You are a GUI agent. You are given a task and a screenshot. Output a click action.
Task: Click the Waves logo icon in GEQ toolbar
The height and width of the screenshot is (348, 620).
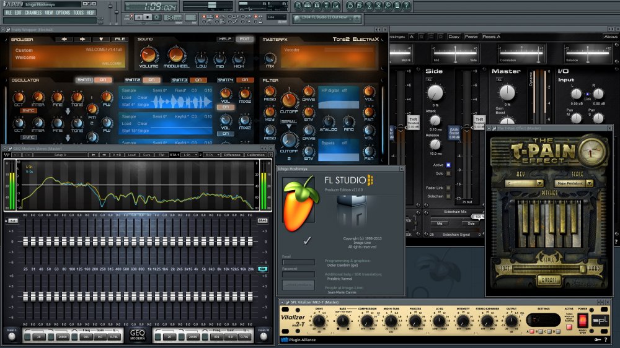pos(7,155)
